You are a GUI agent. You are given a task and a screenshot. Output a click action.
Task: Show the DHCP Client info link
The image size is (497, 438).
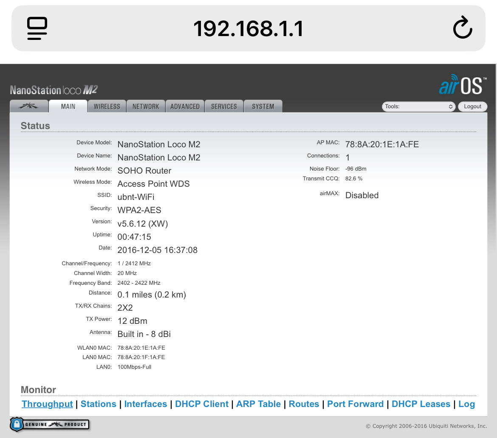coord(202,404)
